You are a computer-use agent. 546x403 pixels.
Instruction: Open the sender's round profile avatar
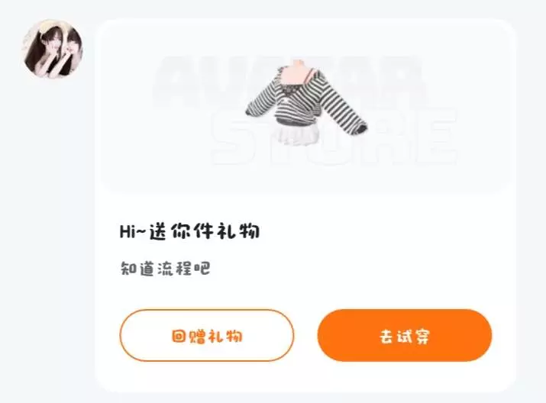pos(53,50)
